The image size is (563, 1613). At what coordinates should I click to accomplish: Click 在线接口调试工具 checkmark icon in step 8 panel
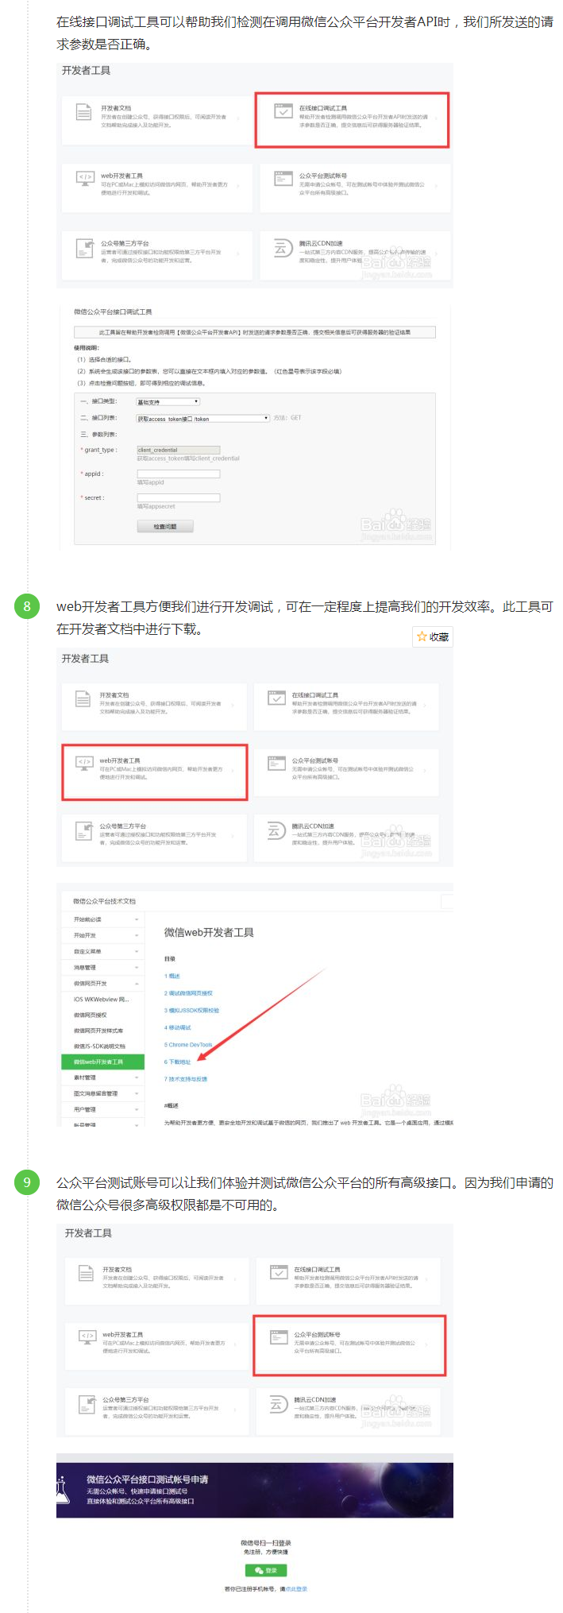pyautogui.click(x=276, y=698)
